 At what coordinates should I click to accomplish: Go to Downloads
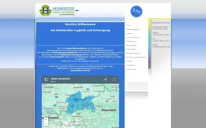pyautogui.click(x=131, y=49)
